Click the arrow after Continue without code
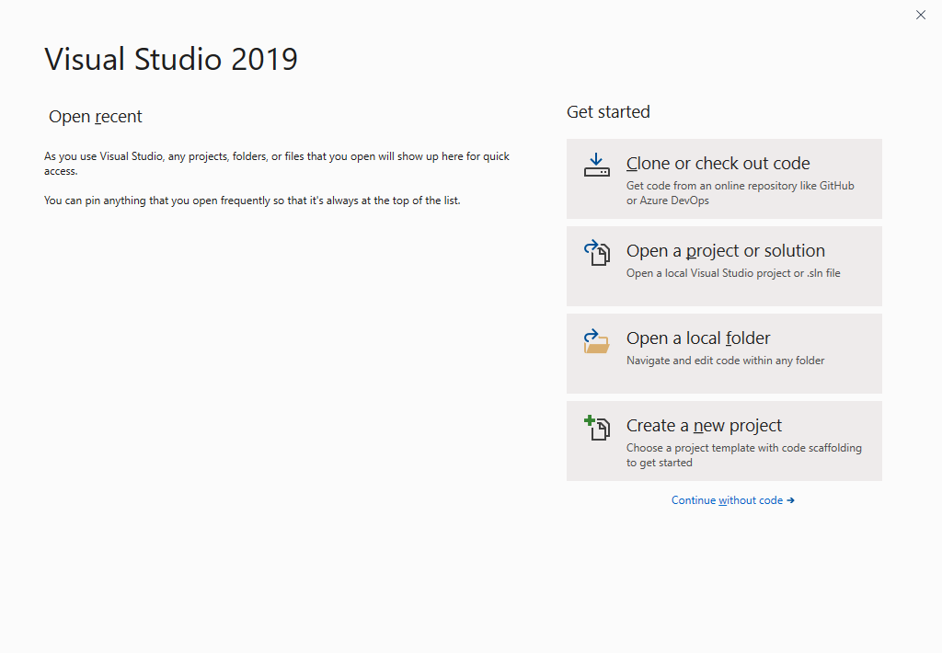This screenshot has width=942, height=653. tap(791, 500)
